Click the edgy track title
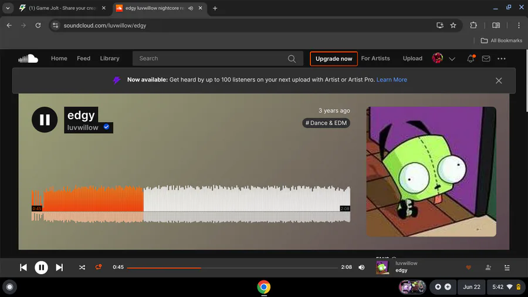The image size is (528, 297). (x=81, y=115)
